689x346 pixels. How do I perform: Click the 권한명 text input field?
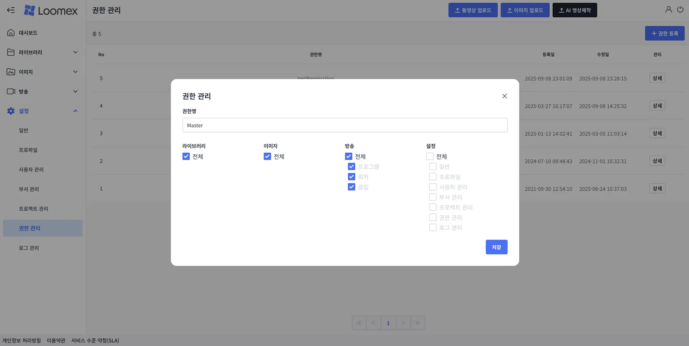tap(344, 125)
